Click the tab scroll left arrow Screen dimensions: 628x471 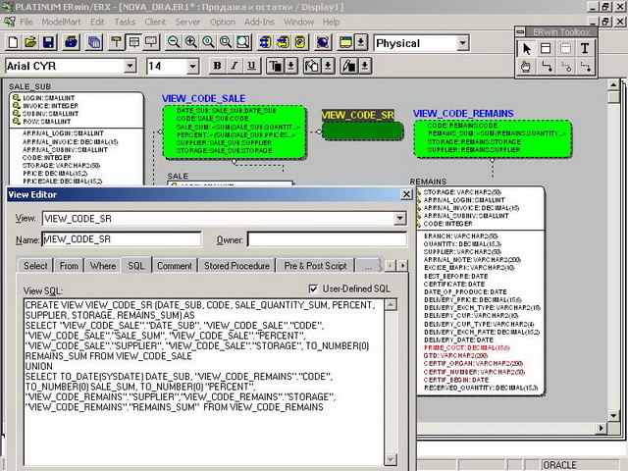tap(391, 266)
